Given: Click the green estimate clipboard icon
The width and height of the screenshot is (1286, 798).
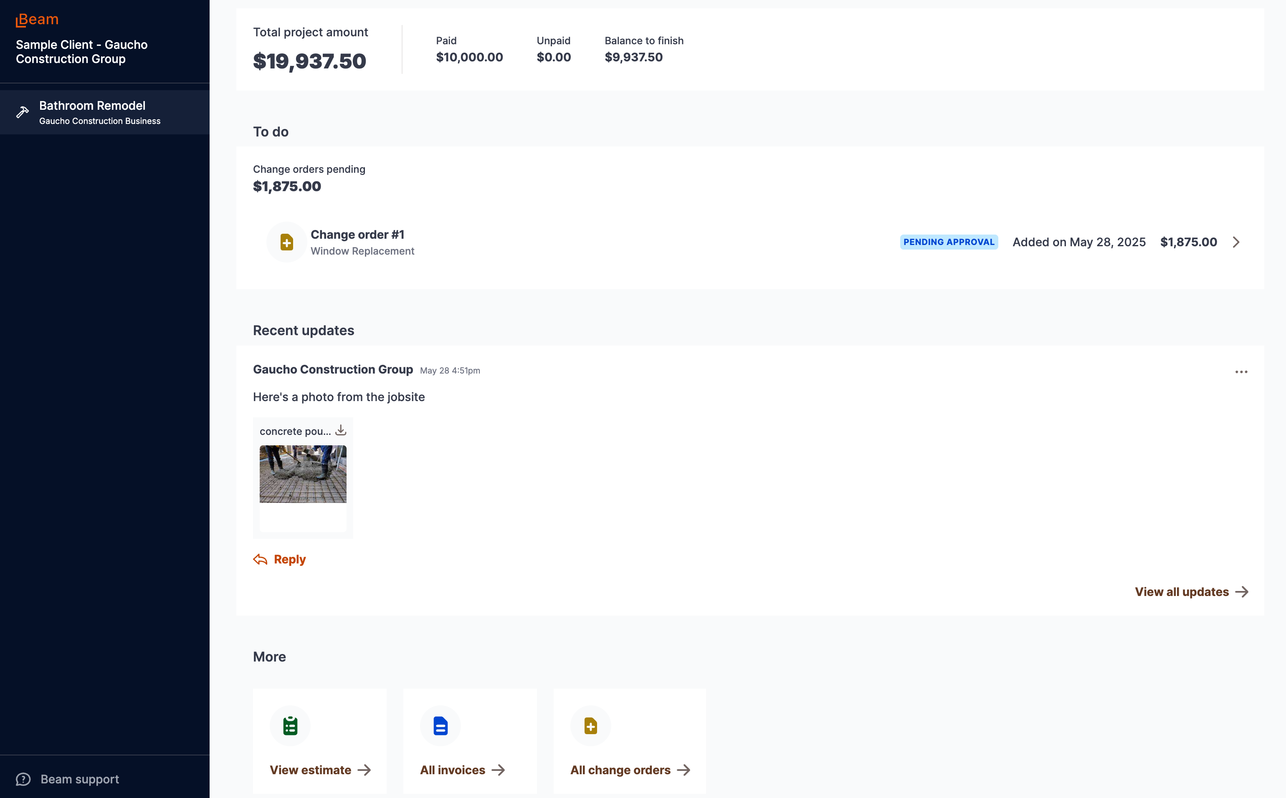Looking at the screenshot, I should (x=290, y=726).
